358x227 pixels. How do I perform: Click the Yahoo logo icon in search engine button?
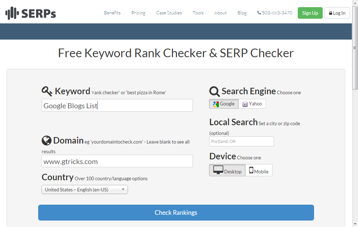245,104
